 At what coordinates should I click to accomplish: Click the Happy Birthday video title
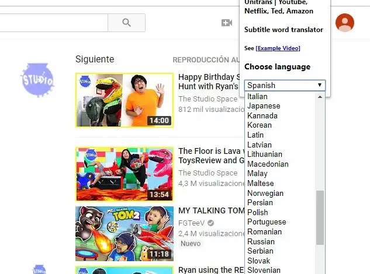[209, 82]
